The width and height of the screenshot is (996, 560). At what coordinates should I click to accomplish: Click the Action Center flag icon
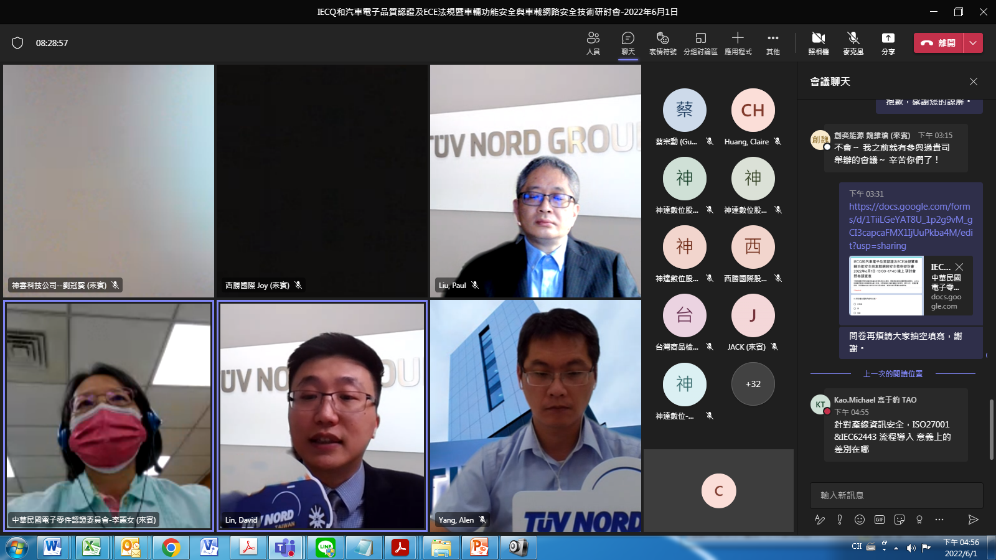(x=926, y=548)
